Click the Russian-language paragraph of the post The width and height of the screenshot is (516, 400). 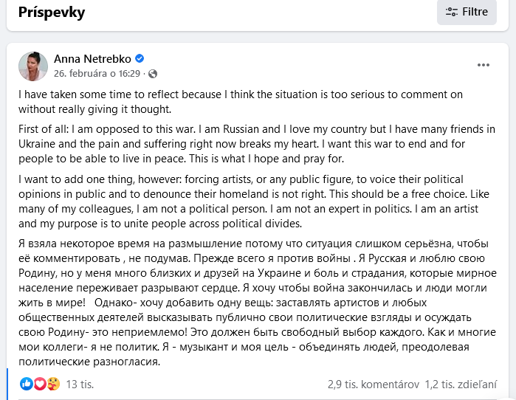click(x=251, y=303)
